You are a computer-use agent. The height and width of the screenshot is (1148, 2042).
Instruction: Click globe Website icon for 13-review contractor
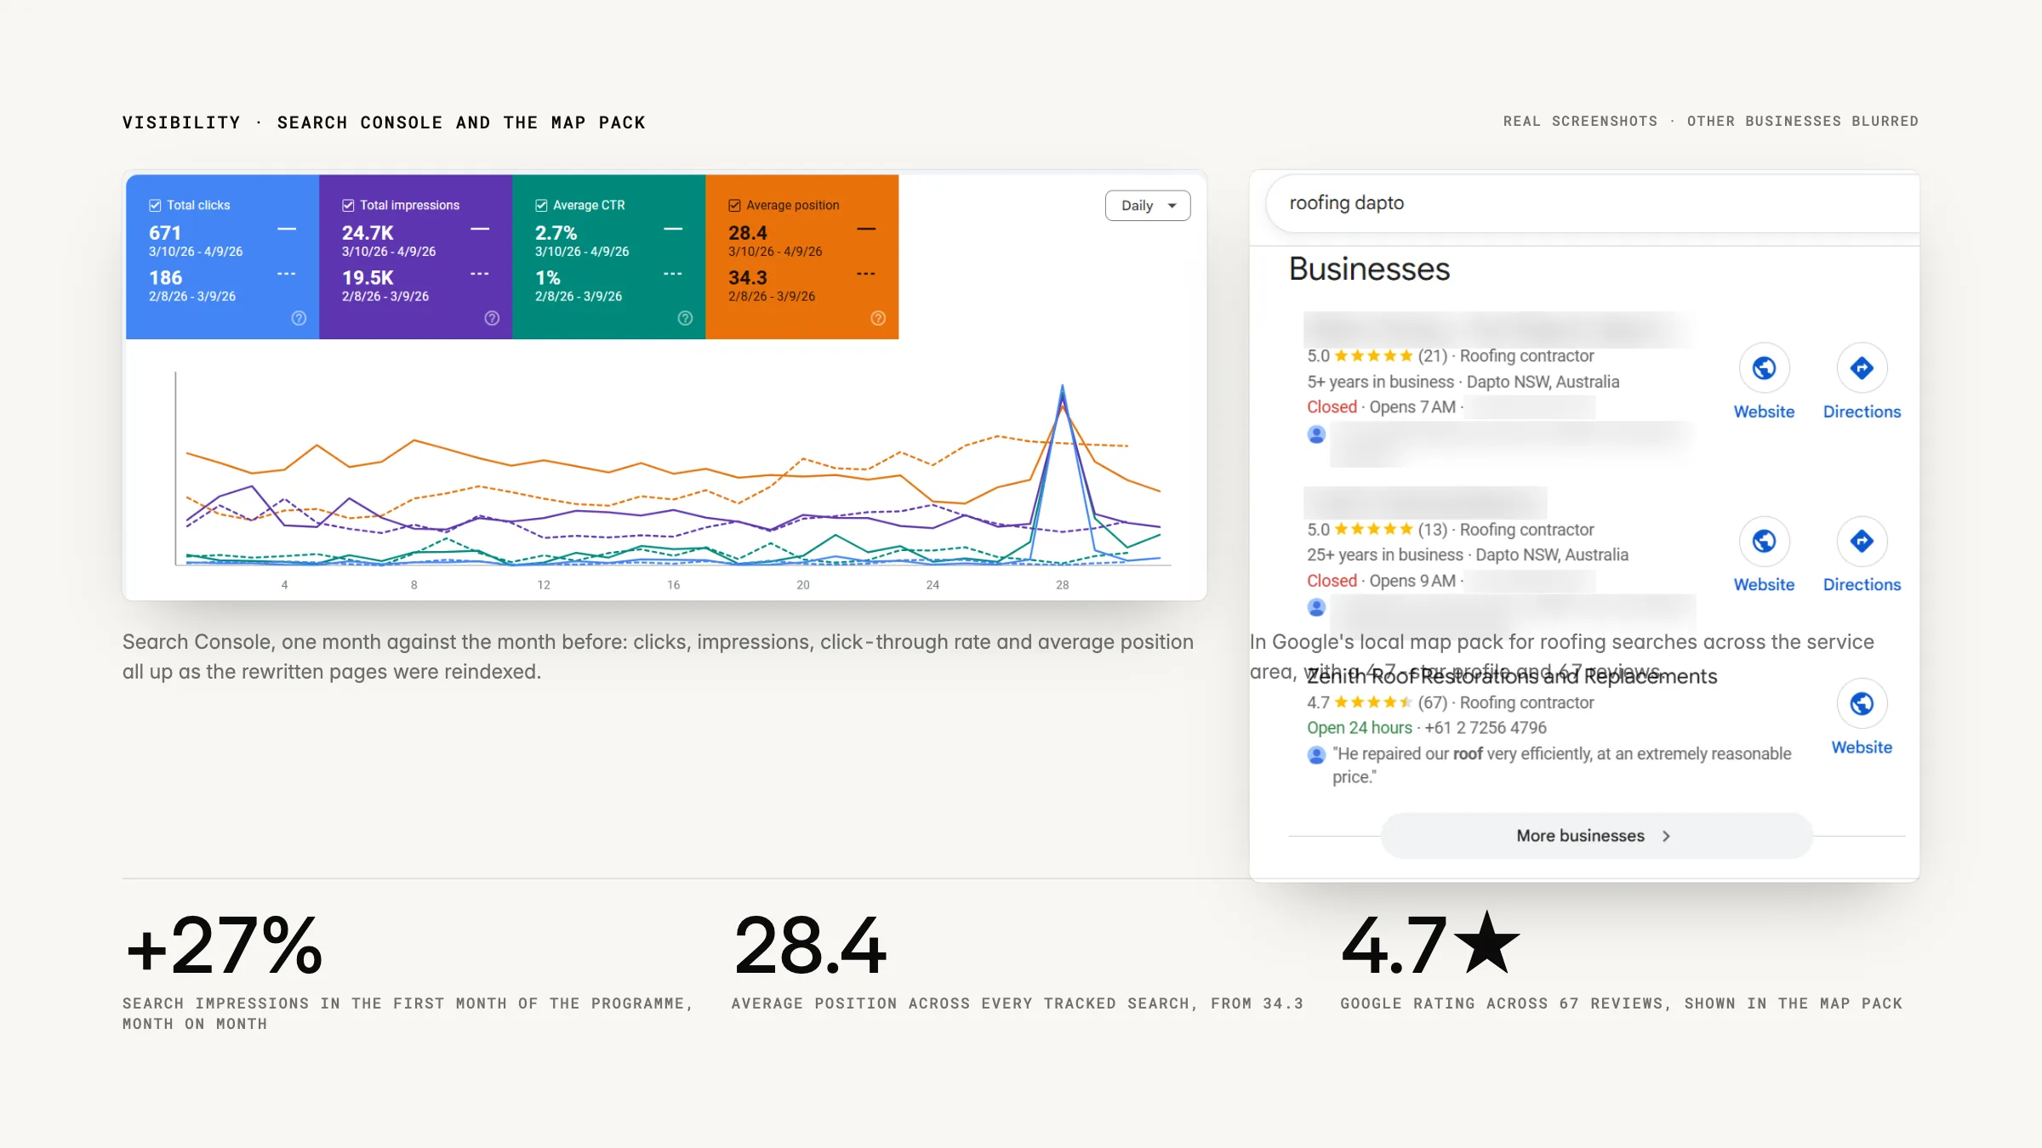coord(1764,541)
